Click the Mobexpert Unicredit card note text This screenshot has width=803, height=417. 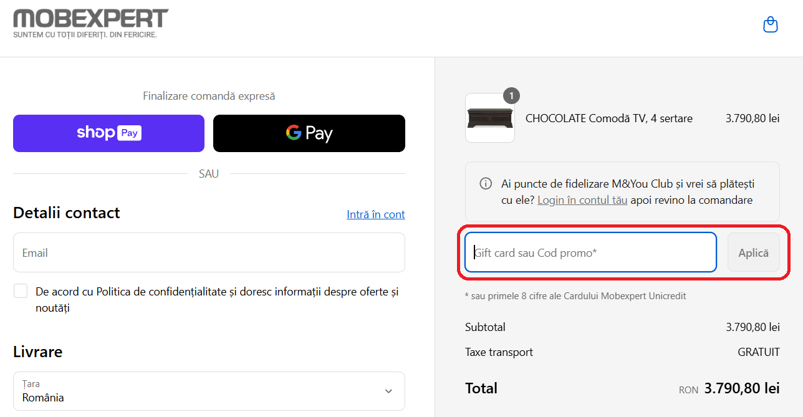[575, 296]
